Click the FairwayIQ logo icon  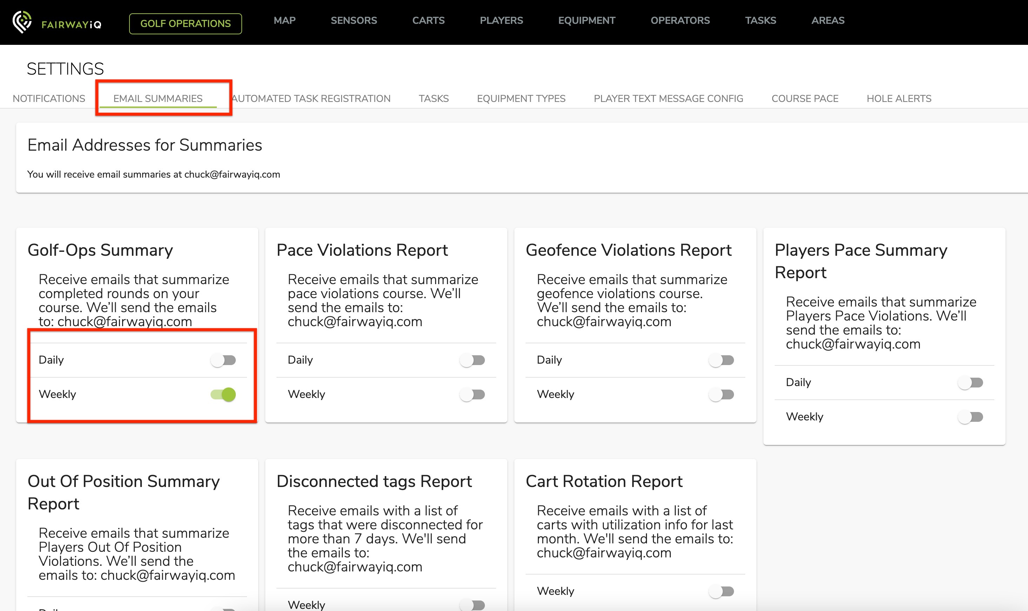pyautogui.click(x=22, y=22)
